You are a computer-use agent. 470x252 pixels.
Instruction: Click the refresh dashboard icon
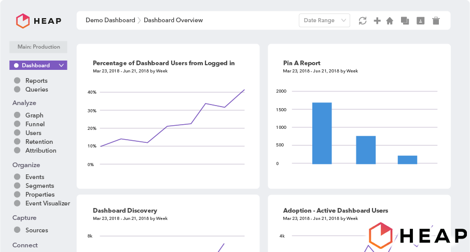(363, 21)
